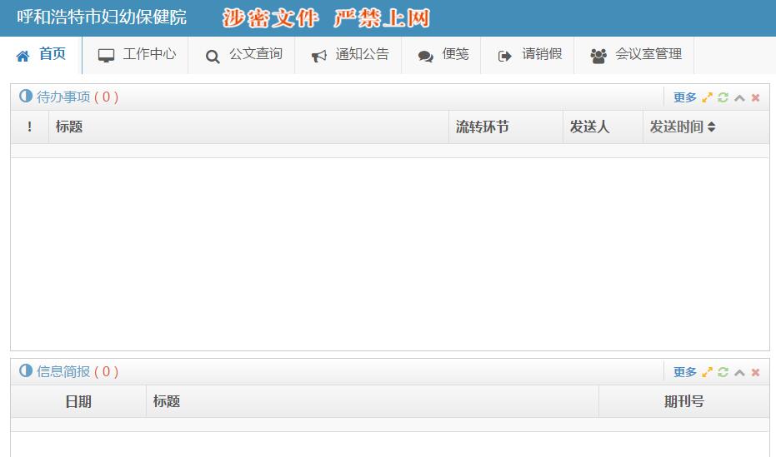
Task: Click the 标题 column header in 待办事项
Action: [69, 127]
